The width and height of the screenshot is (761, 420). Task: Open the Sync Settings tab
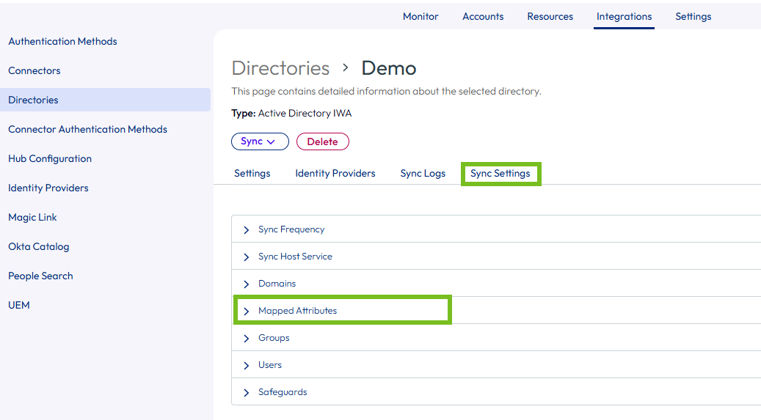click(x=500, y=174)
